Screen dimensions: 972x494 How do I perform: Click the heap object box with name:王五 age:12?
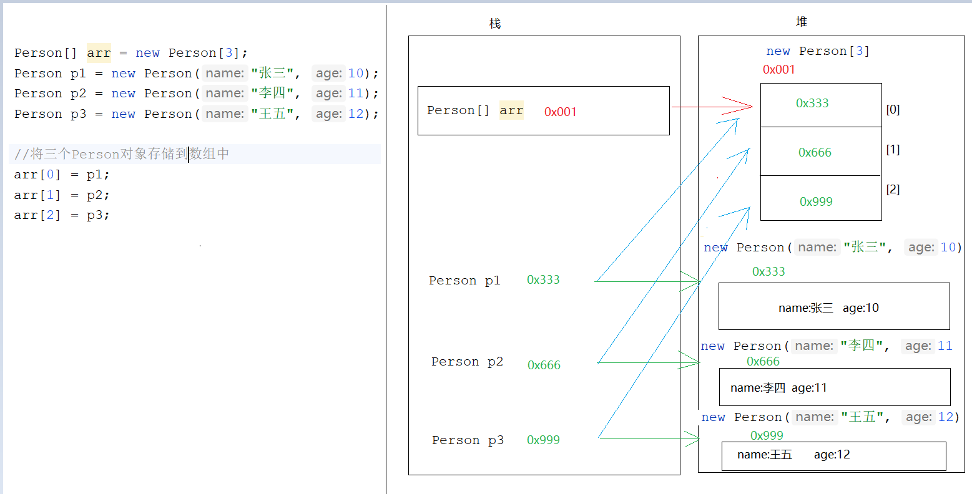pos(833,455)
